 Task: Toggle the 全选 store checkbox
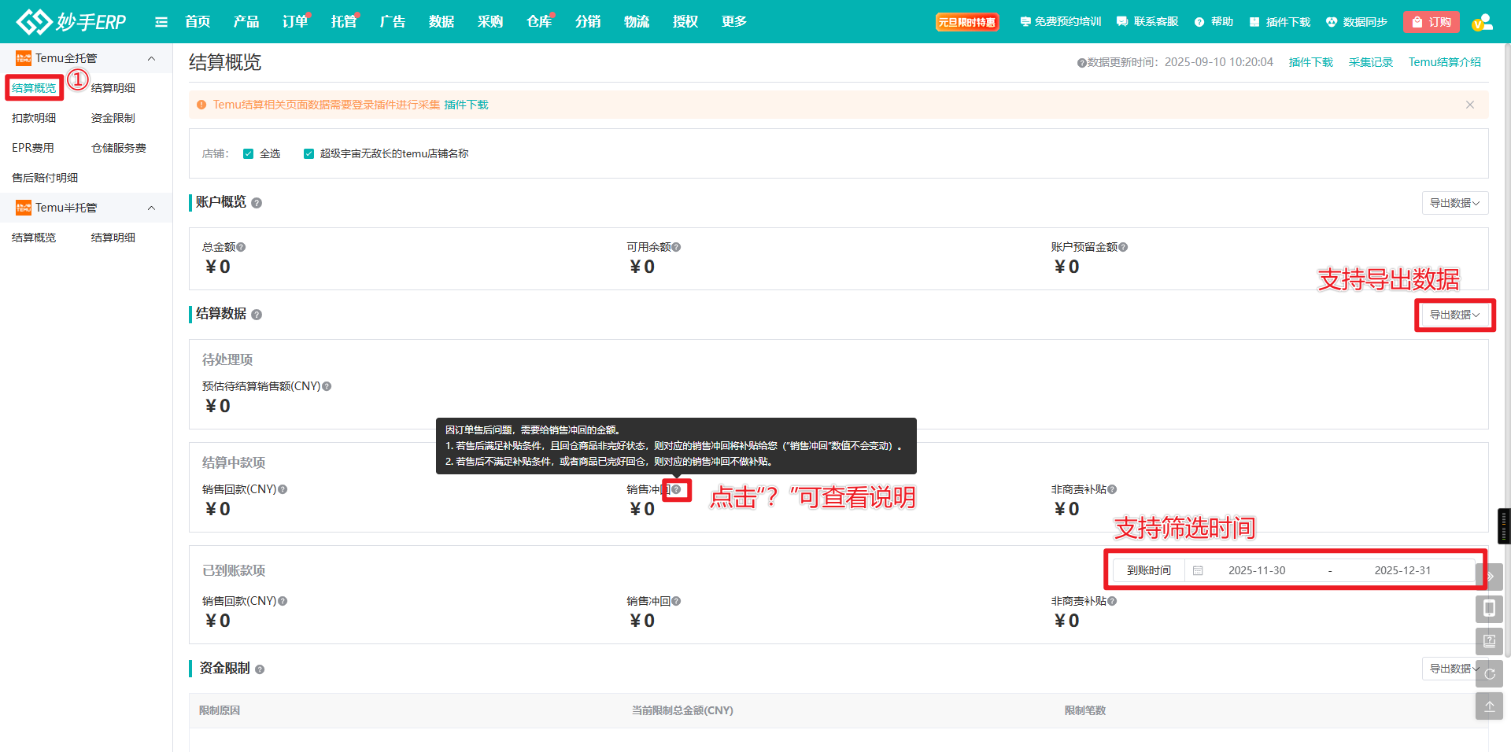[x=249, y=154]
